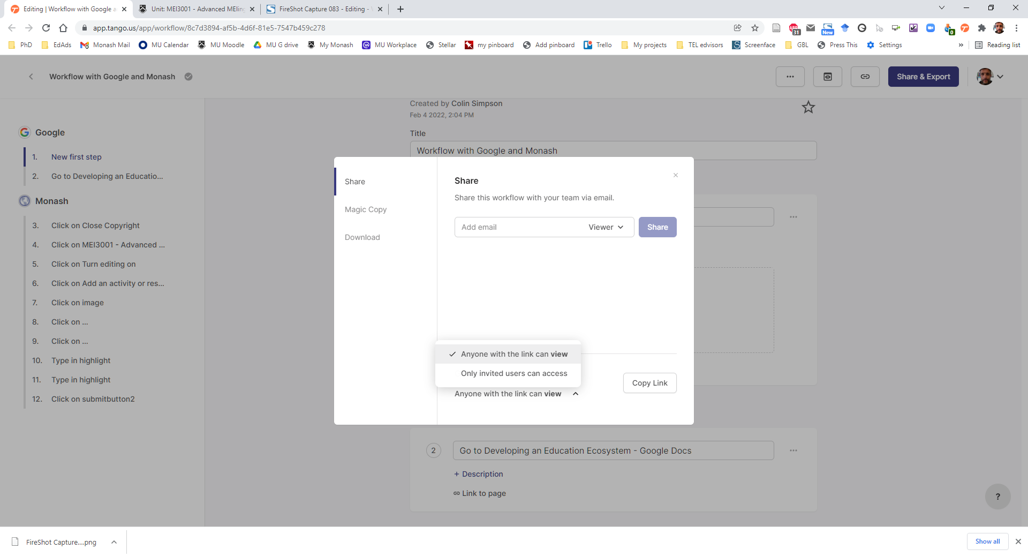Click the Tango extension icon
Viewport: 1028px width, 557px height.
[965, 28]
